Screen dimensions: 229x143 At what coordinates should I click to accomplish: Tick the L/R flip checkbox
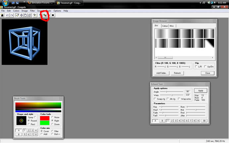196,67
